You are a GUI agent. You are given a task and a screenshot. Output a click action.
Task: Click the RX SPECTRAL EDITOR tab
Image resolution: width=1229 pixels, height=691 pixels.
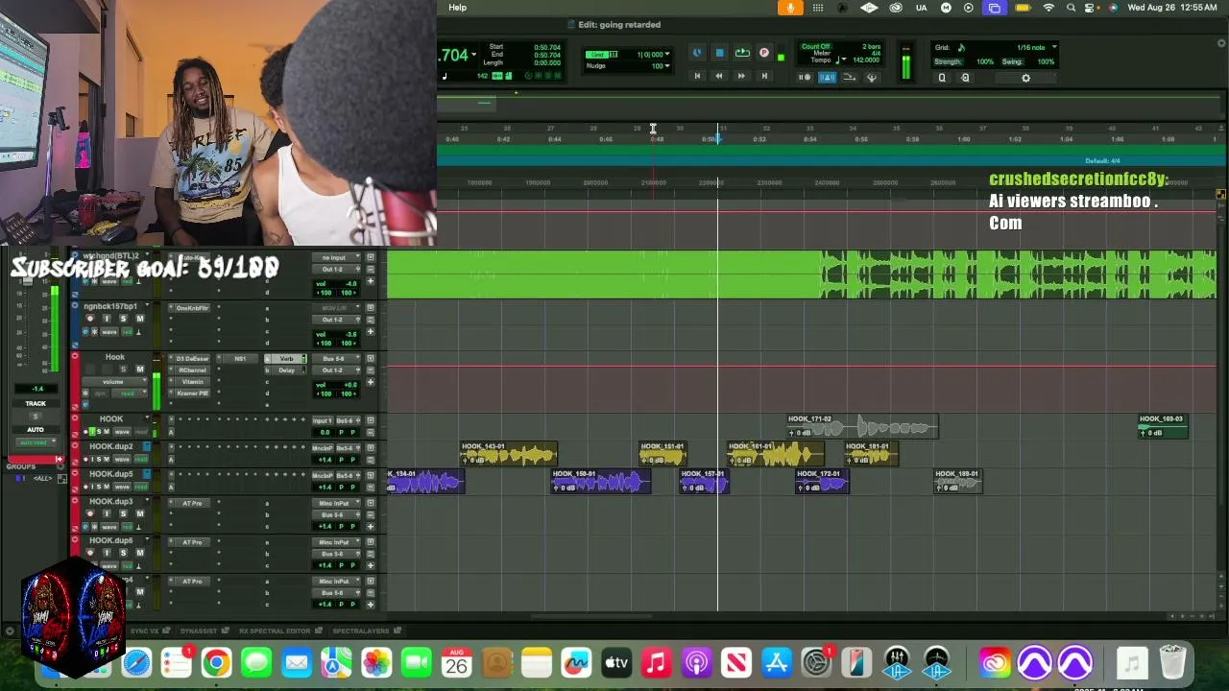tap(274, 631)
